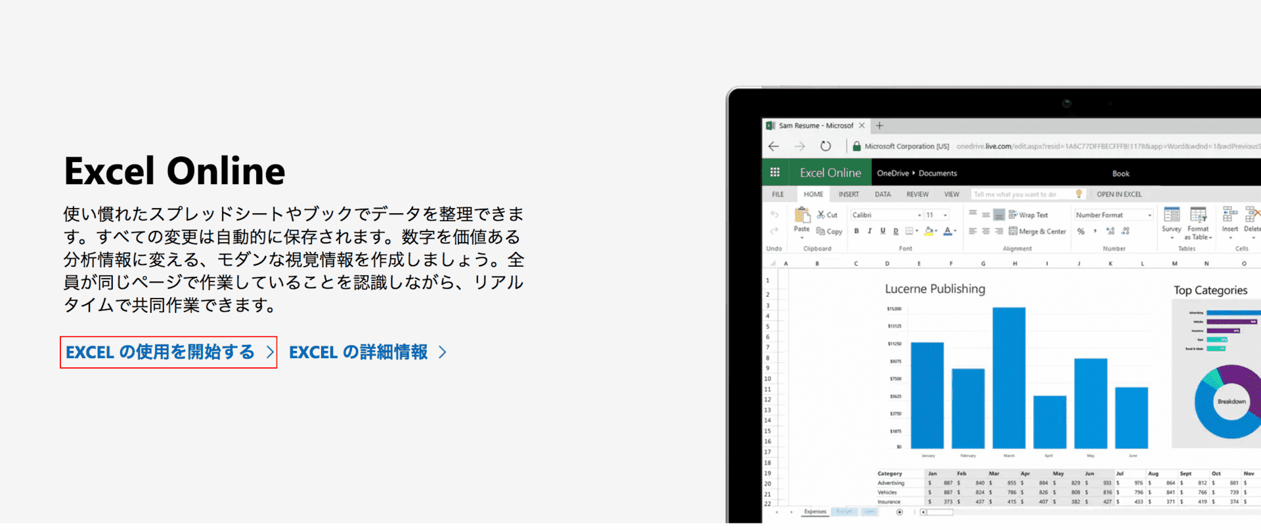
Task: Close the Sam Resume browser tab
Action: click(x=862, y=125)
